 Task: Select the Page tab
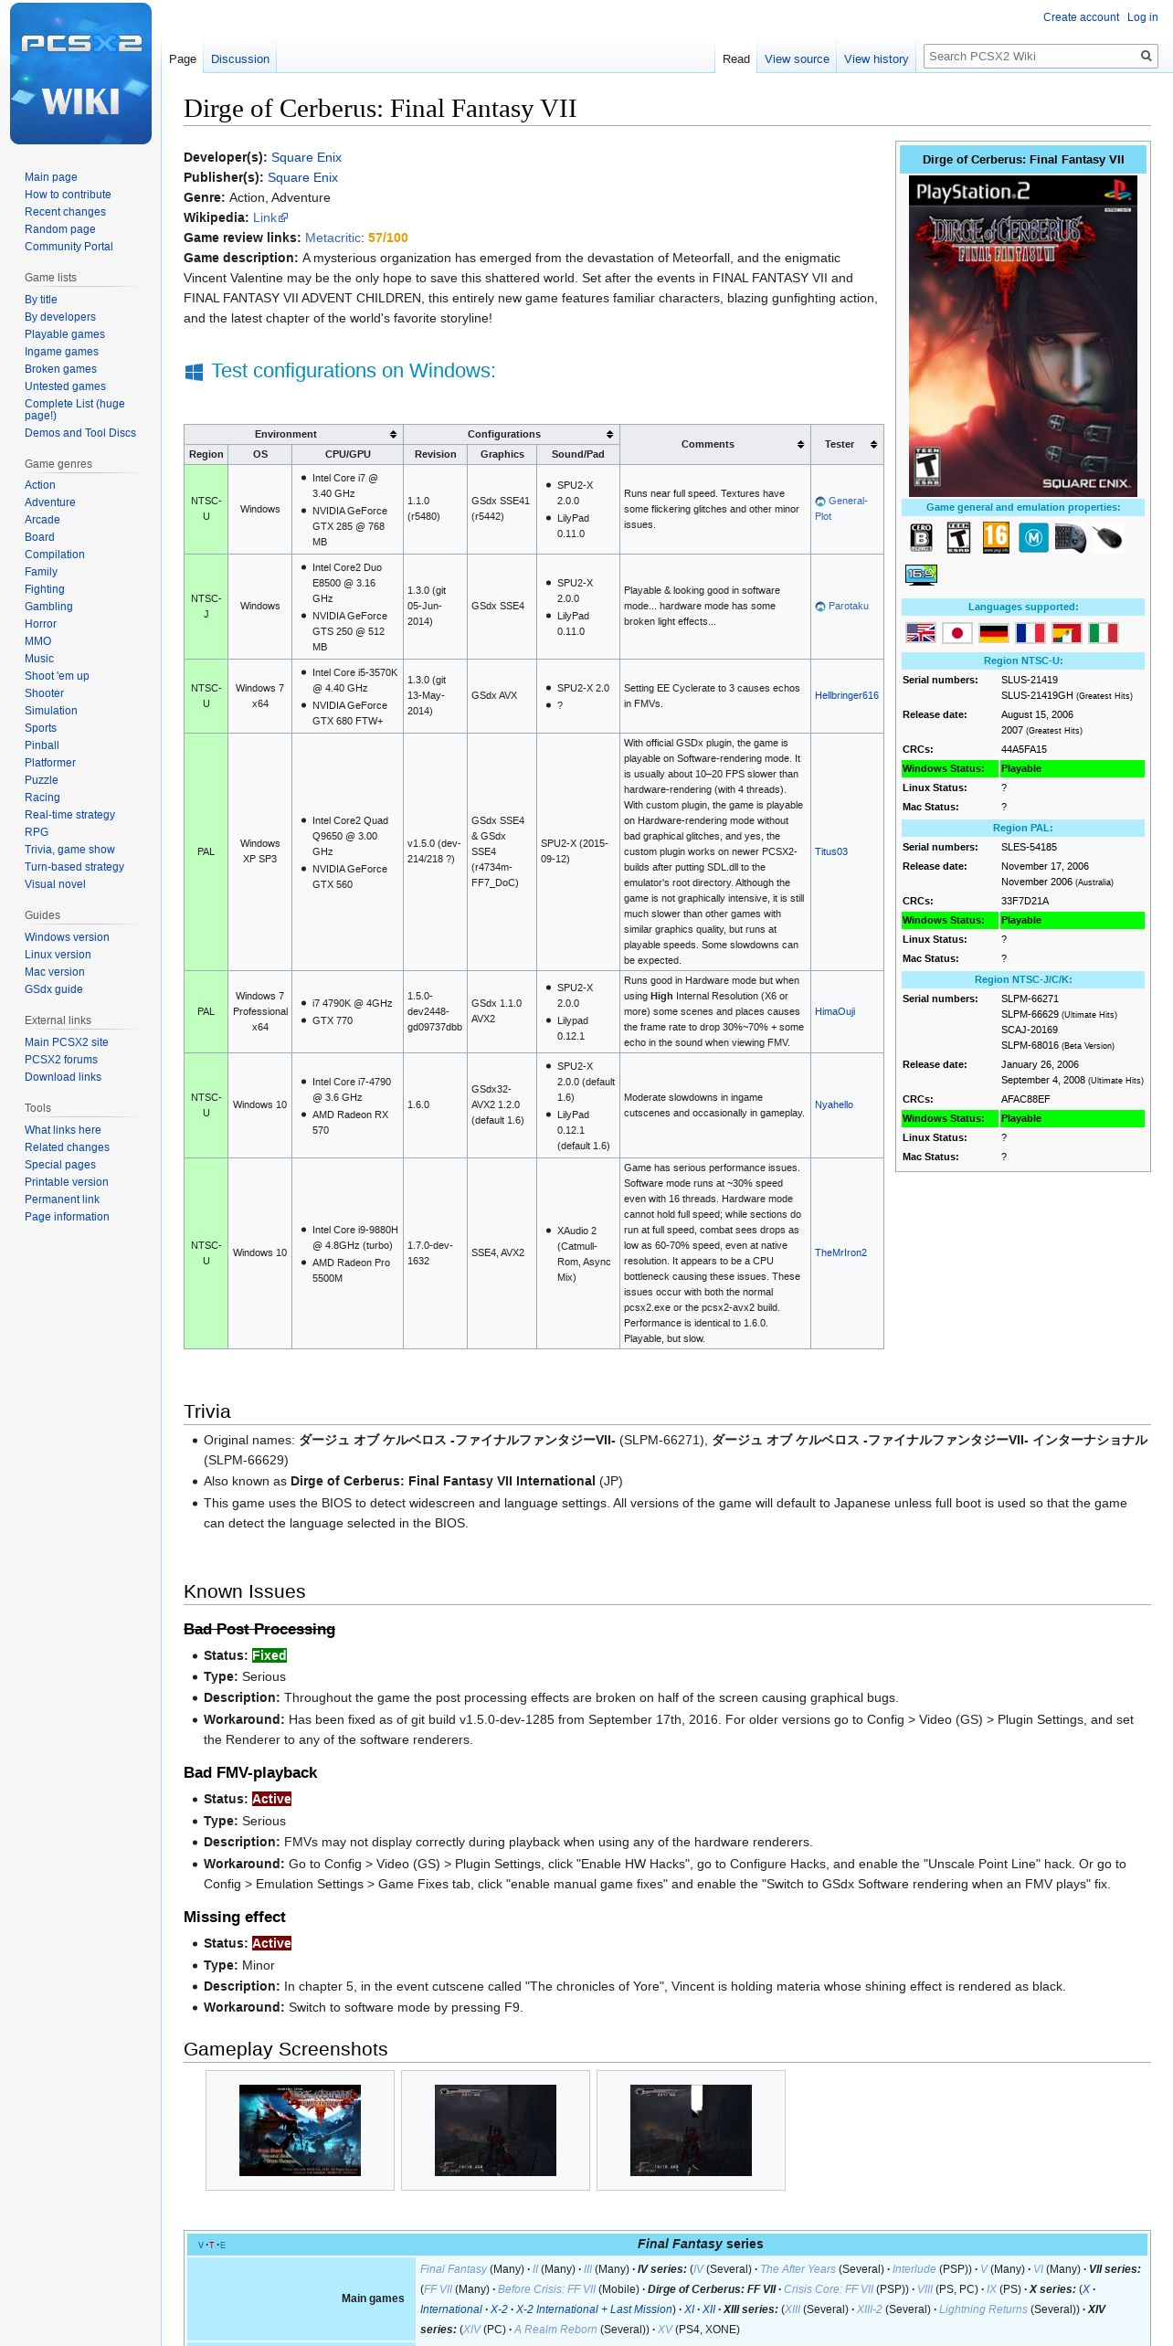pyautogui.click(x=183, y=58)
